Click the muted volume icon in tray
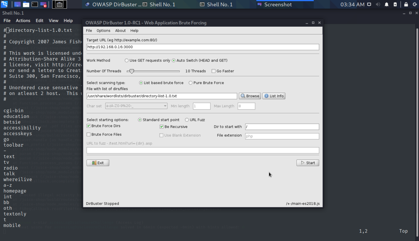 [378, 5]
